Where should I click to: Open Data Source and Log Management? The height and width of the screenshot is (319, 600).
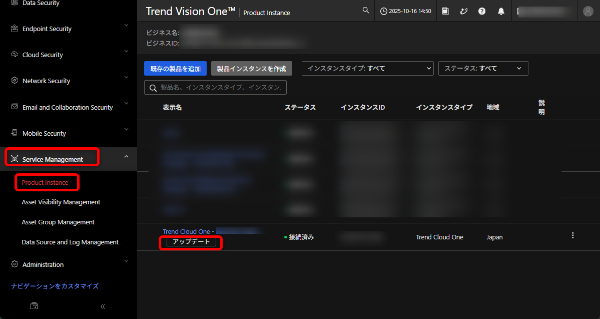[70, 242]
